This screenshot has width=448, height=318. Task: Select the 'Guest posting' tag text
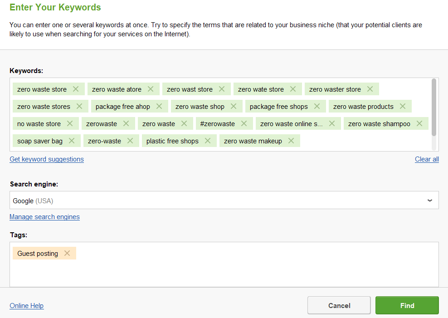click(38, 254)
